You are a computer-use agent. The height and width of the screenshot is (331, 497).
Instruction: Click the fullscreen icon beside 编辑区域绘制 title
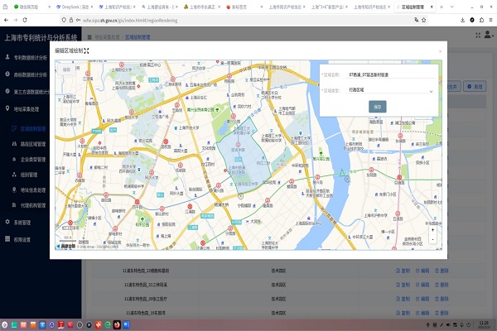(x=86, y=50)
